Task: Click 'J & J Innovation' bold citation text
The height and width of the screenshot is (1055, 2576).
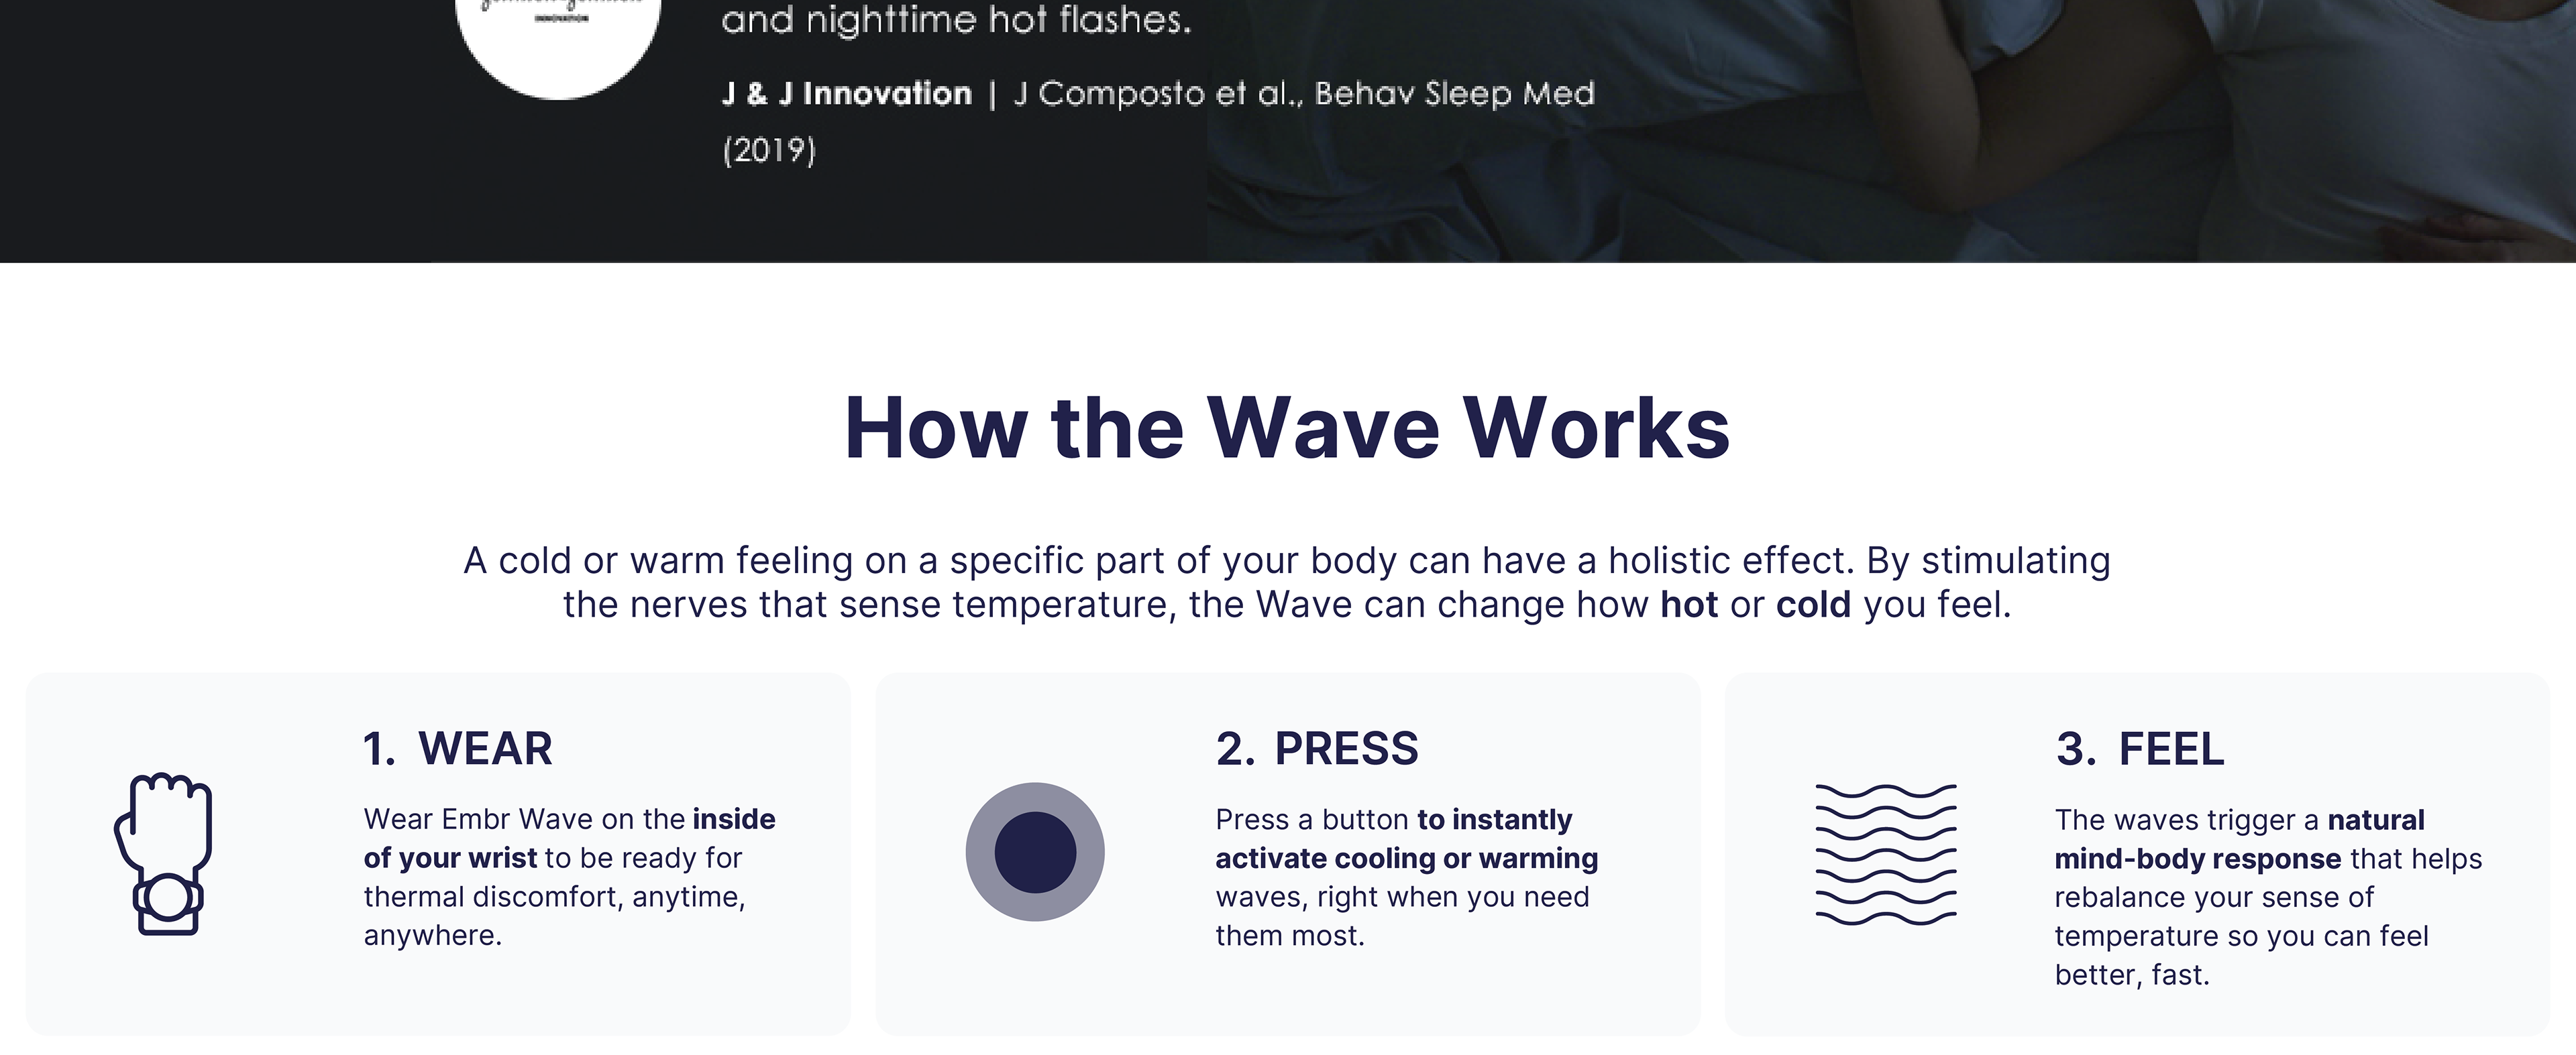Action: coord(846,94)
